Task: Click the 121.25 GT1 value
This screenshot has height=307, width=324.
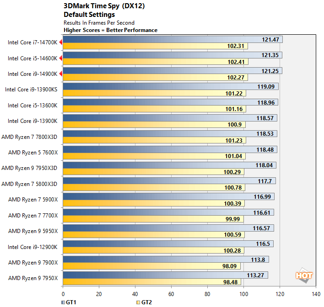Action: click(270, 71)
